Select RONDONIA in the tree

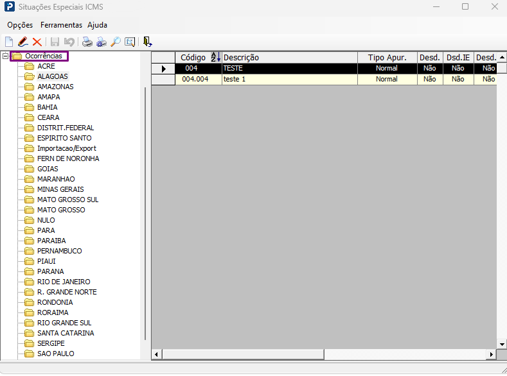tap(55, 302)
